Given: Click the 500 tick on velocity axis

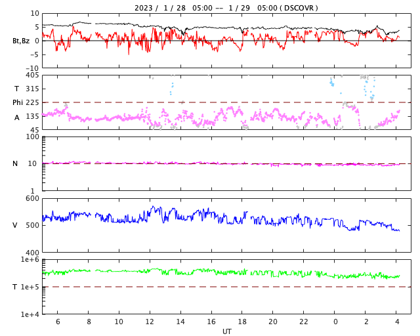Looking at the screenshot, I should pos(32,225).
